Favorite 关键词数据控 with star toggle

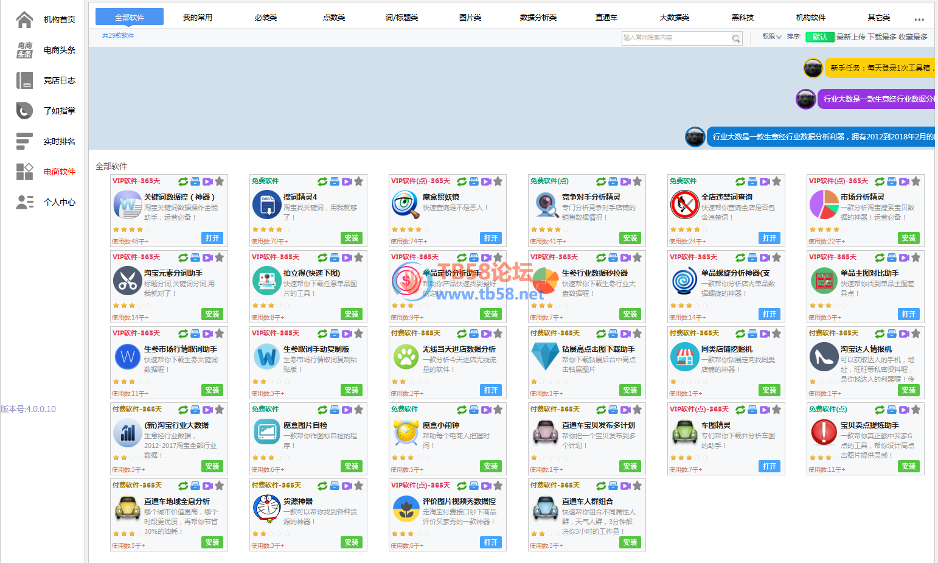pos(220,181)
